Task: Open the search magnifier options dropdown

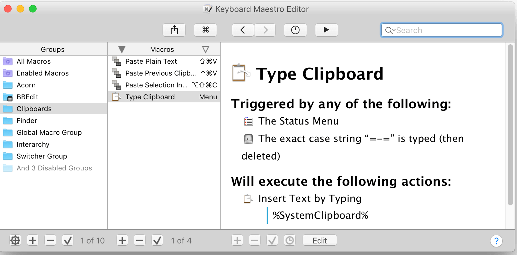Action: pyautogui.click(x=390, y=30)
